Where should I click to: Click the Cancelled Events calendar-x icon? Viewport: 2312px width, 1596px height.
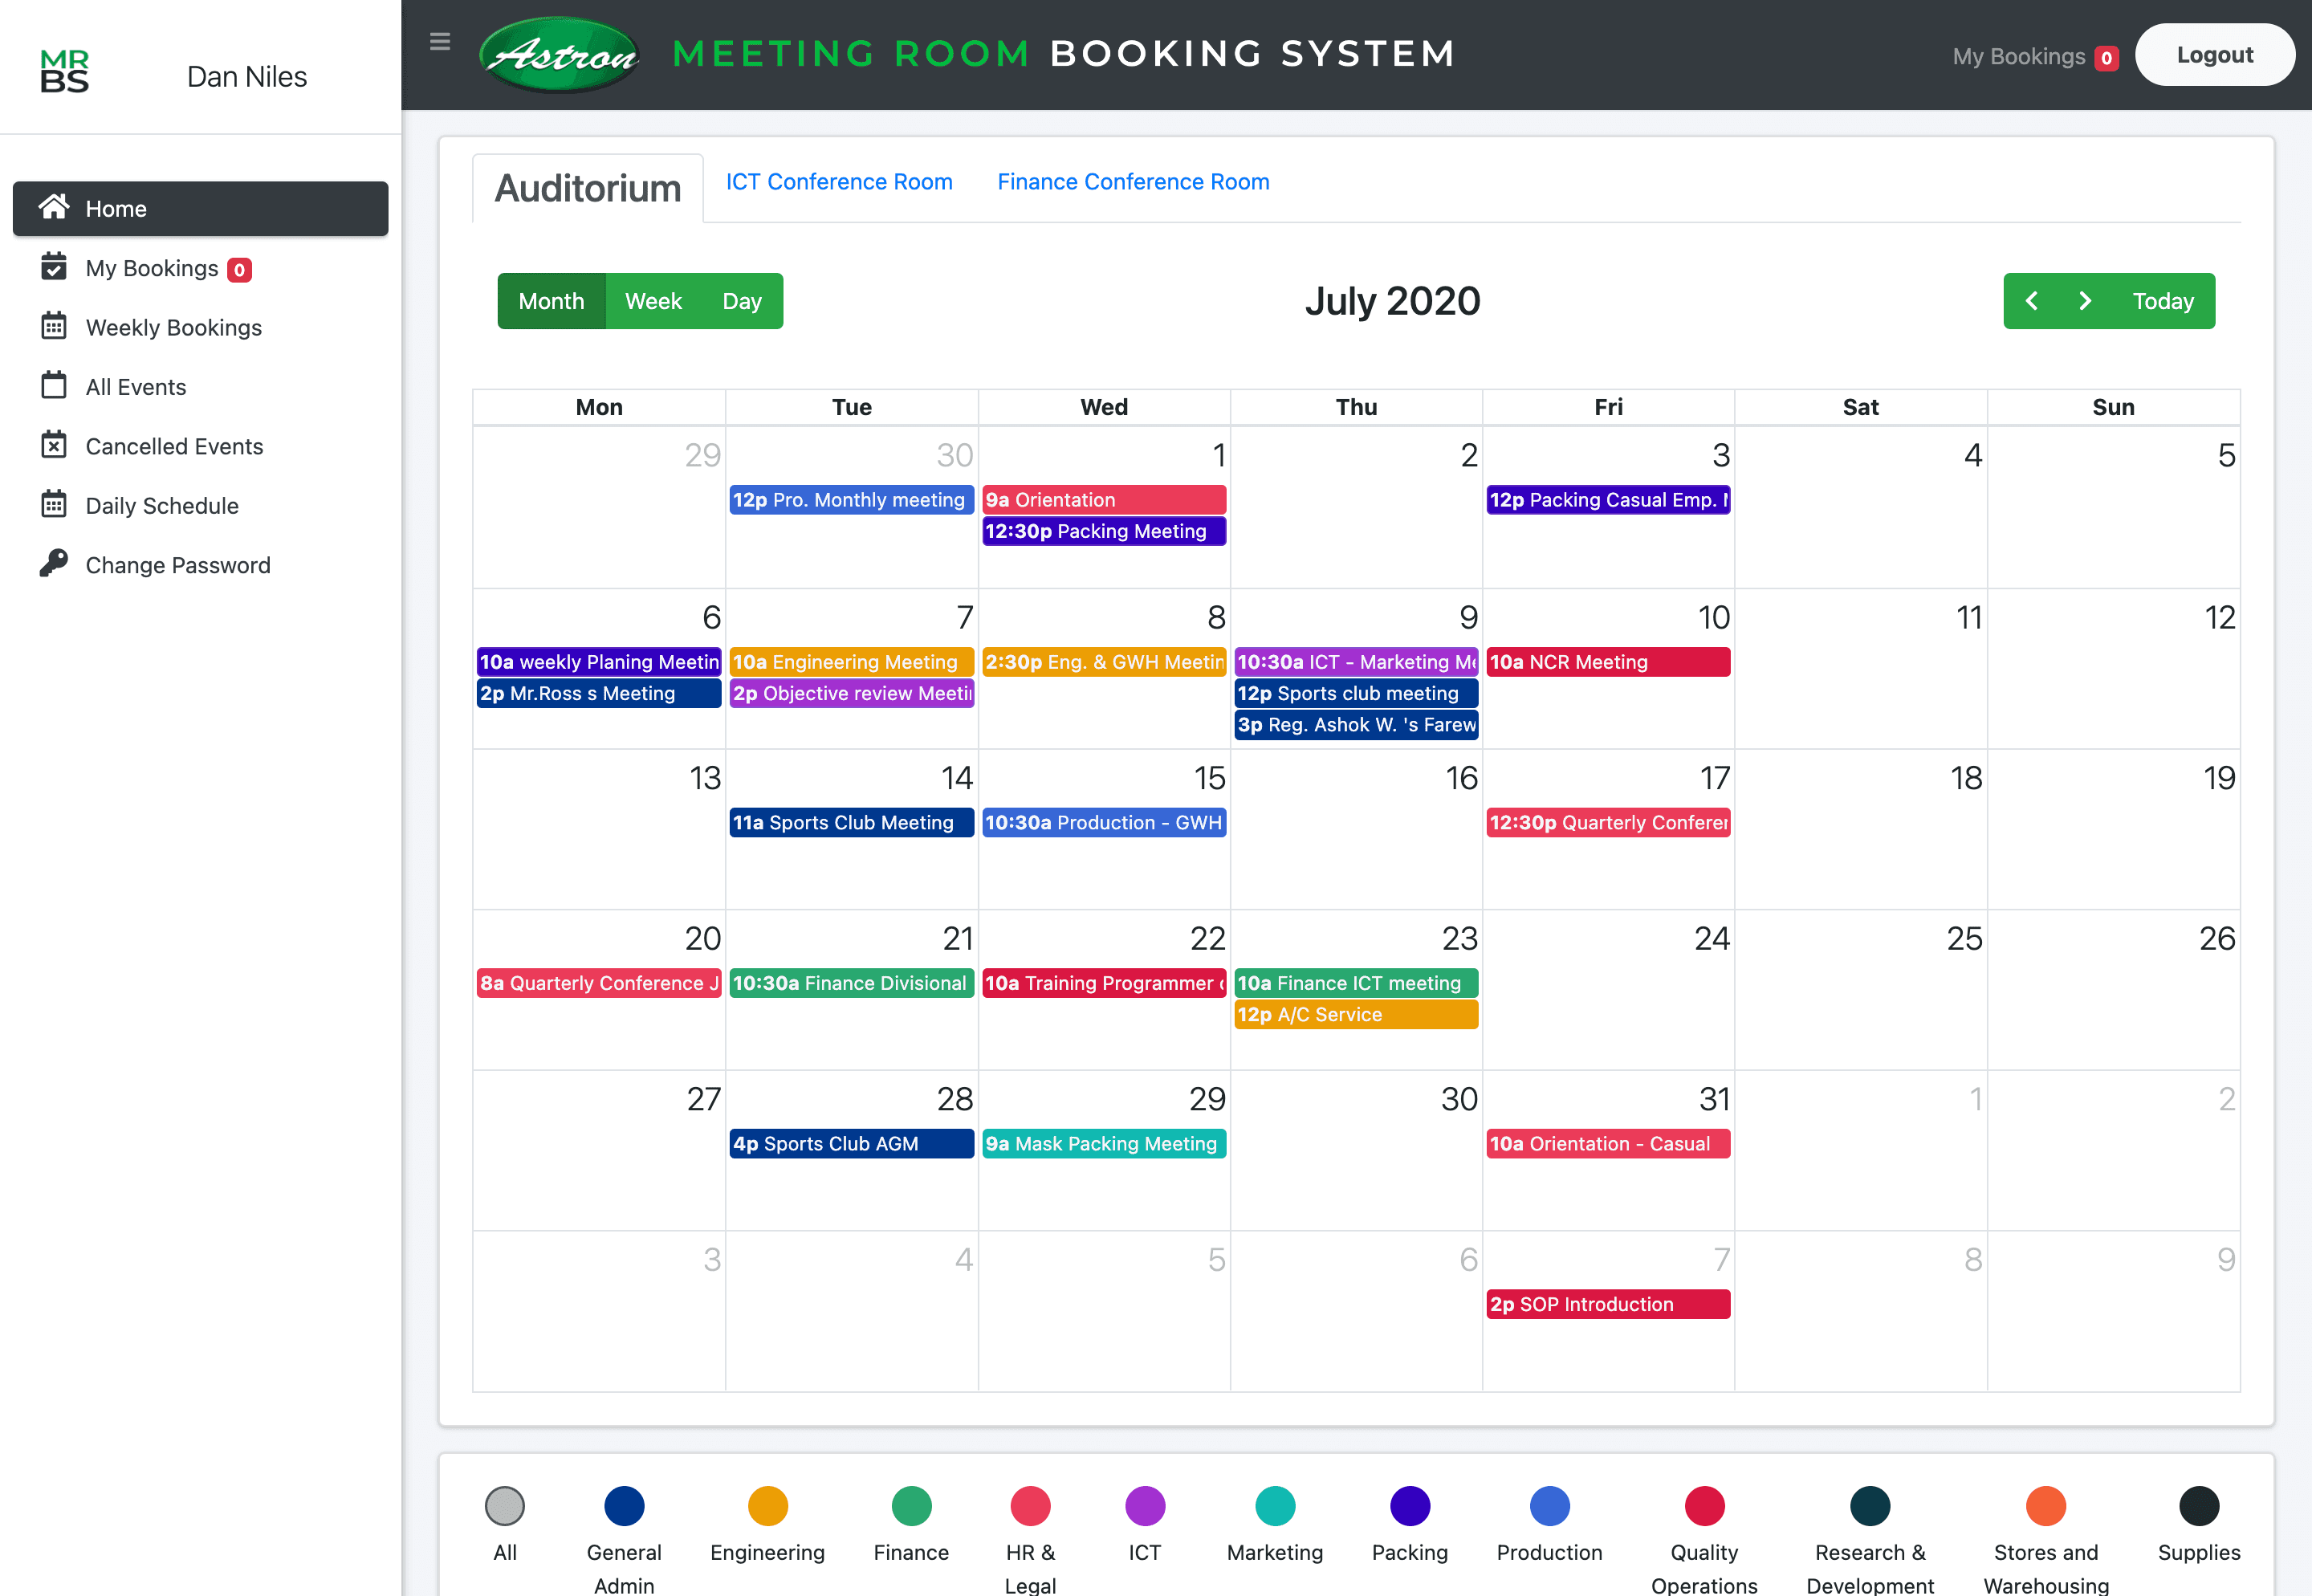point(54,445)
